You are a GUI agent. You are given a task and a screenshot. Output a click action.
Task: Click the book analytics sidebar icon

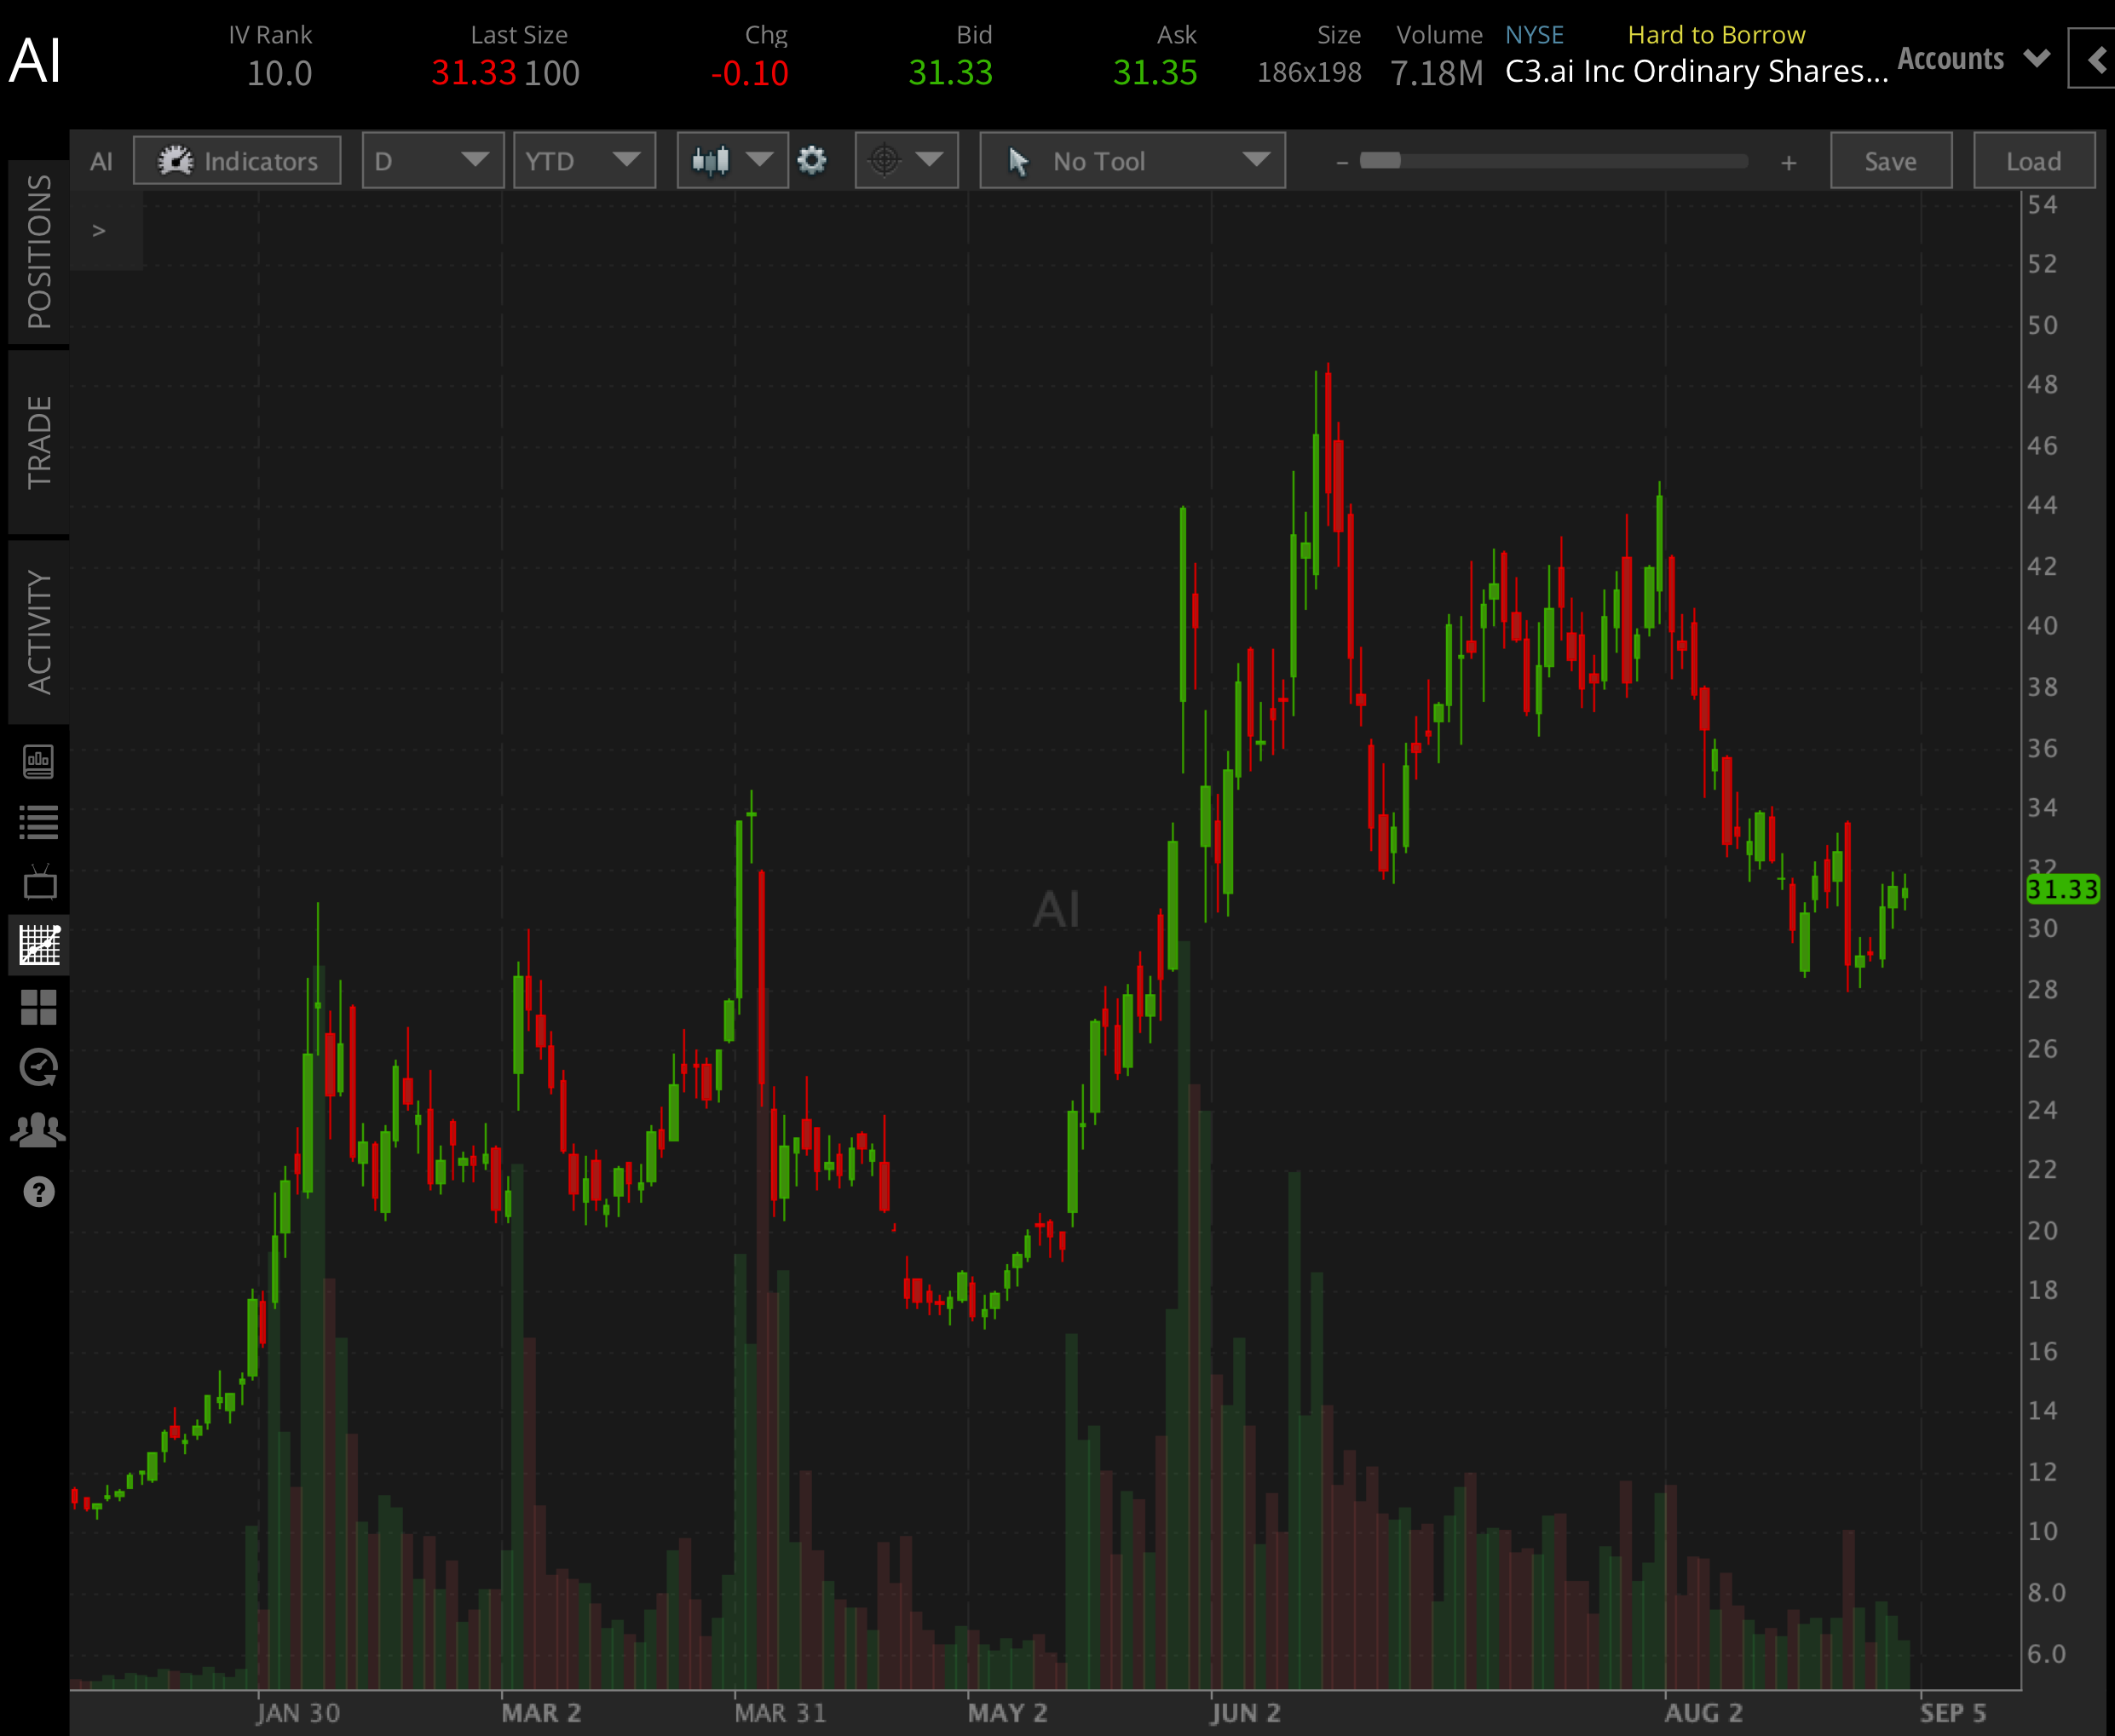coord(39,761)
